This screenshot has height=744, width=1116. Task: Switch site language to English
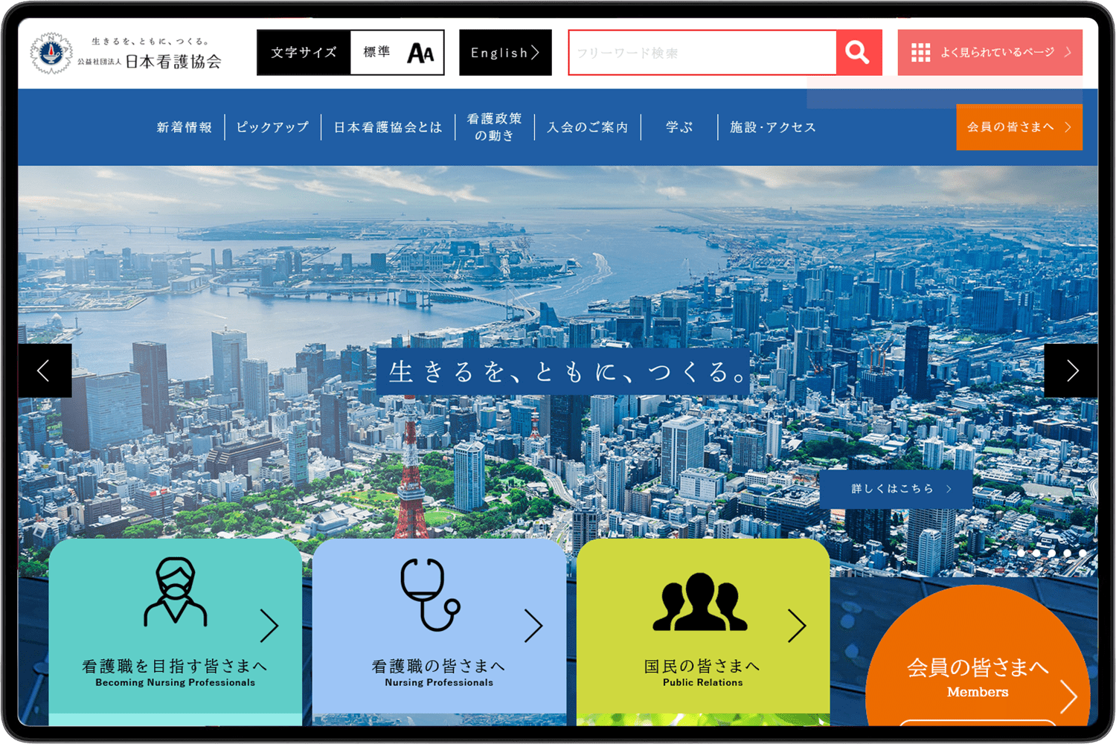(x=505, y=53)
